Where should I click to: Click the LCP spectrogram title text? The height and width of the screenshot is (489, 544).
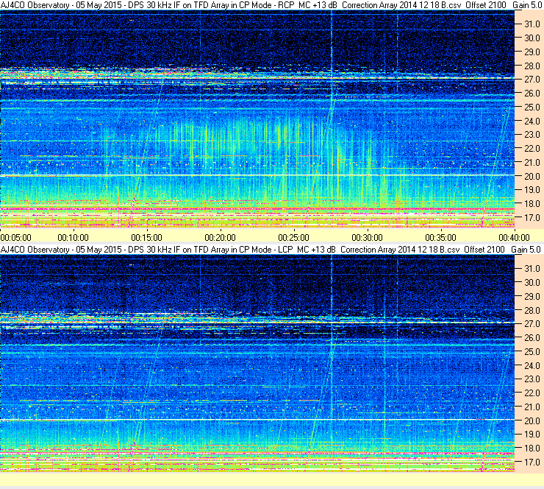click(271, 250)
